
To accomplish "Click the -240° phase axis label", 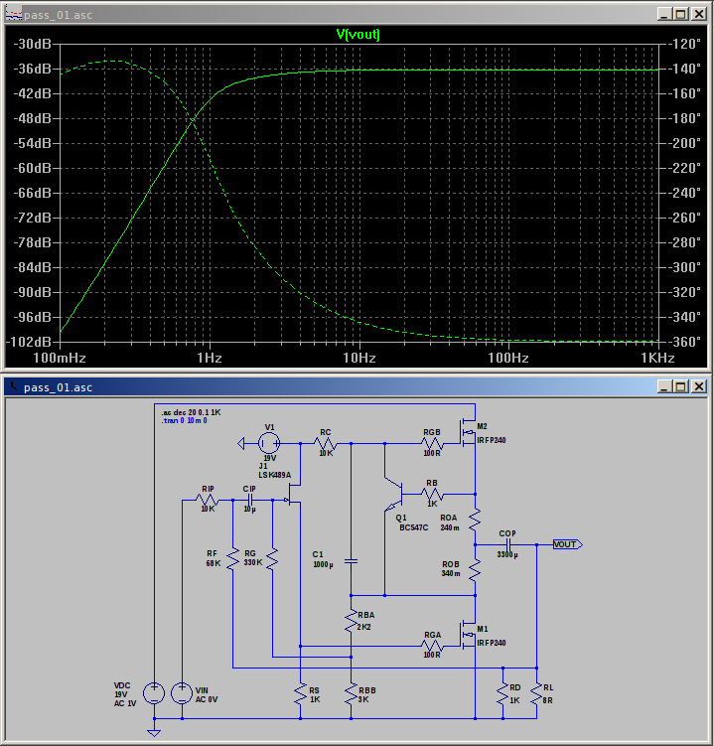I will pos(685,193).
